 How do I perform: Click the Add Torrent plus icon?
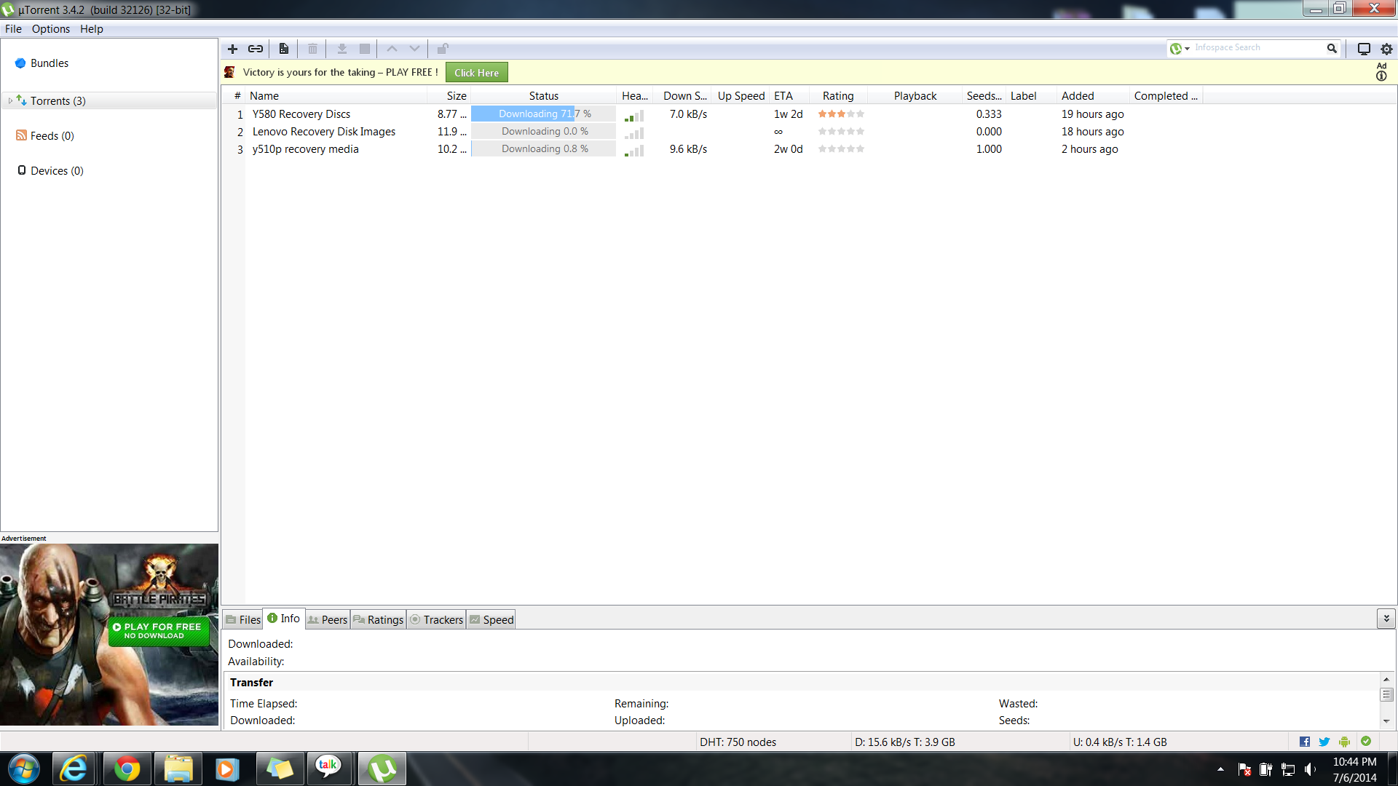pos(232,49)
